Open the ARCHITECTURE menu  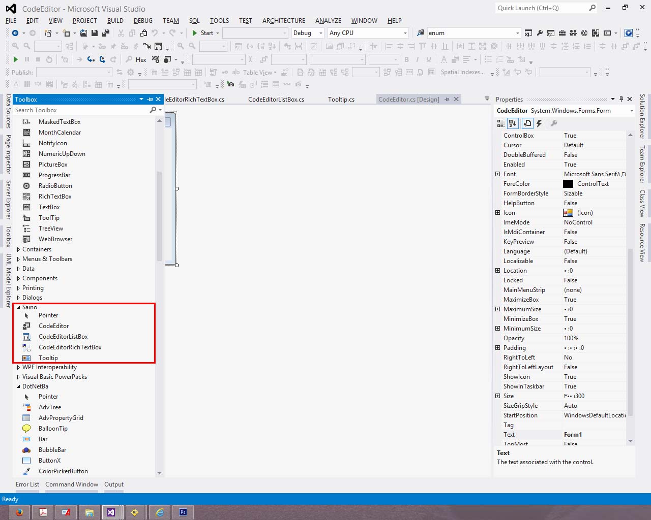[284, 21]
